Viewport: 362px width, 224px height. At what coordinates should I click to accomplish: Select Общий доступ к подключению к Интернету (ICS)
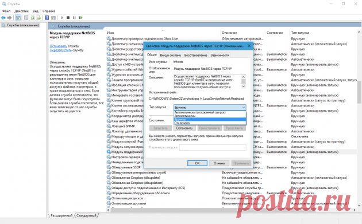point(148,188)
